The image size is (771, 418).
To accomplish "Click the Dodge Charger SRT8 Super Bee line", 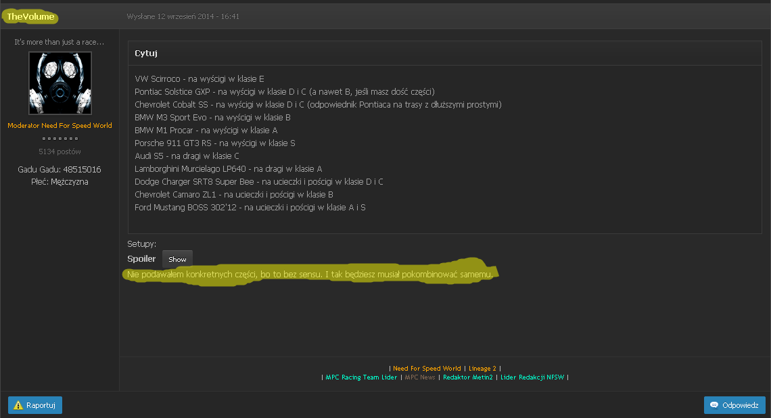I will [x=258, y=181].
